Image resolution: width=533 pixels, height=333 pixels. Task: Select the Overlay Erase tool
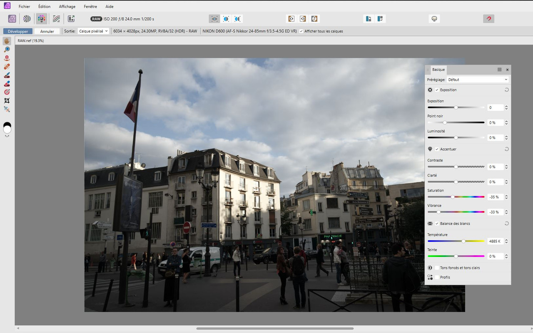pyautogui.click(x=7, y=84)
